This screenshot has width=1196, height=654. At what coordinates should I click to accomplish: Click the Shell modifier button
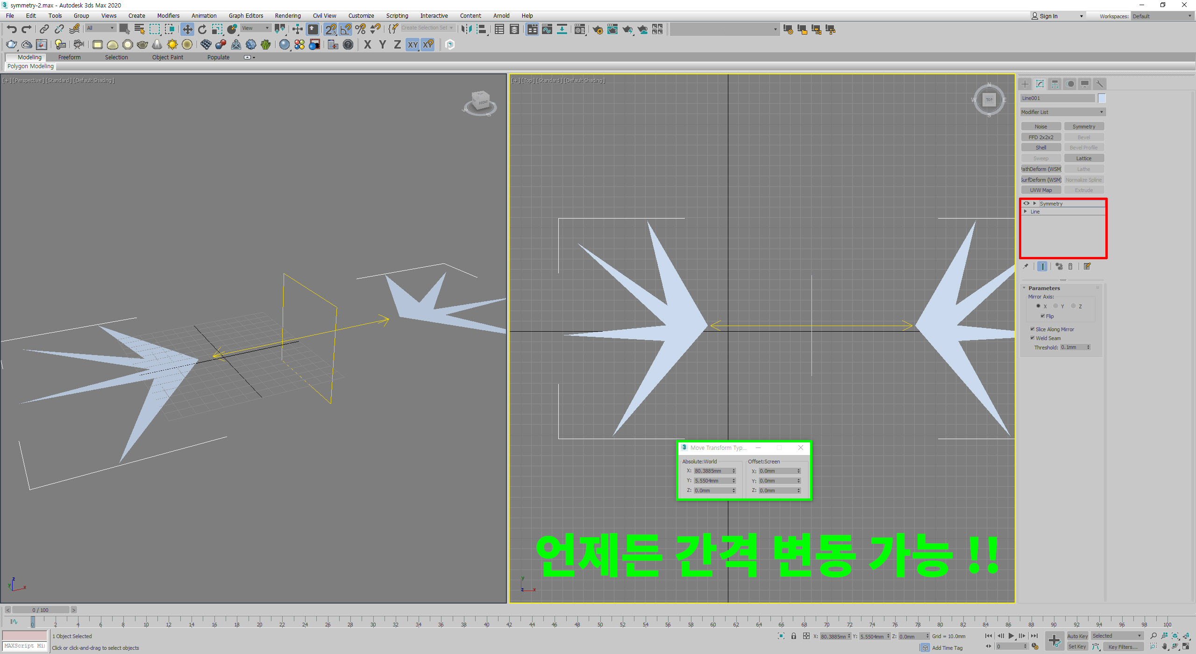click(1040, 148)
